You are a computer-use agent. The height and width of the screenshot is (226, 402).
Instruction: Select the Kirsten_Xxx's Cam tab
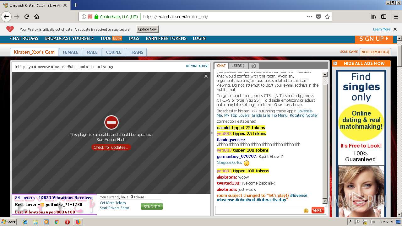coord(34,52)
